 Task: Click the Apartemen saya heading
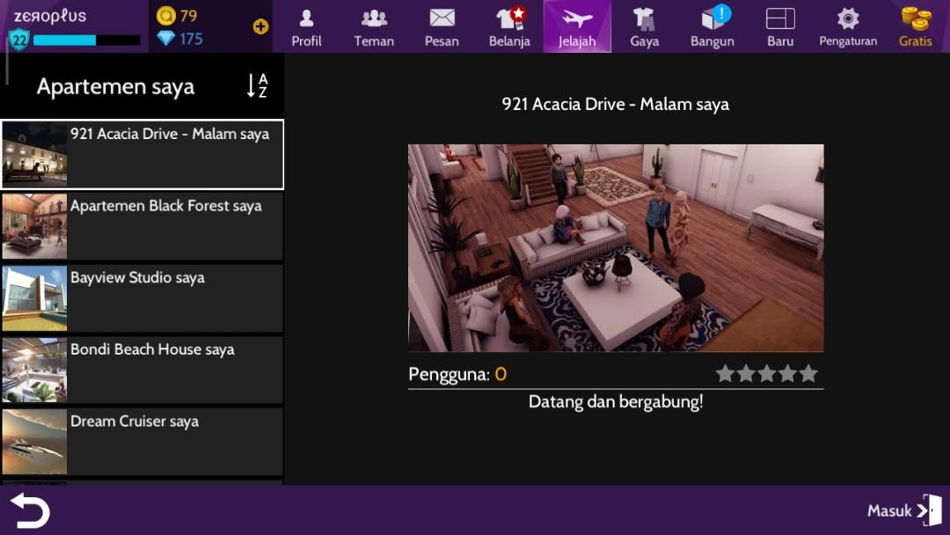coord(115,86)
